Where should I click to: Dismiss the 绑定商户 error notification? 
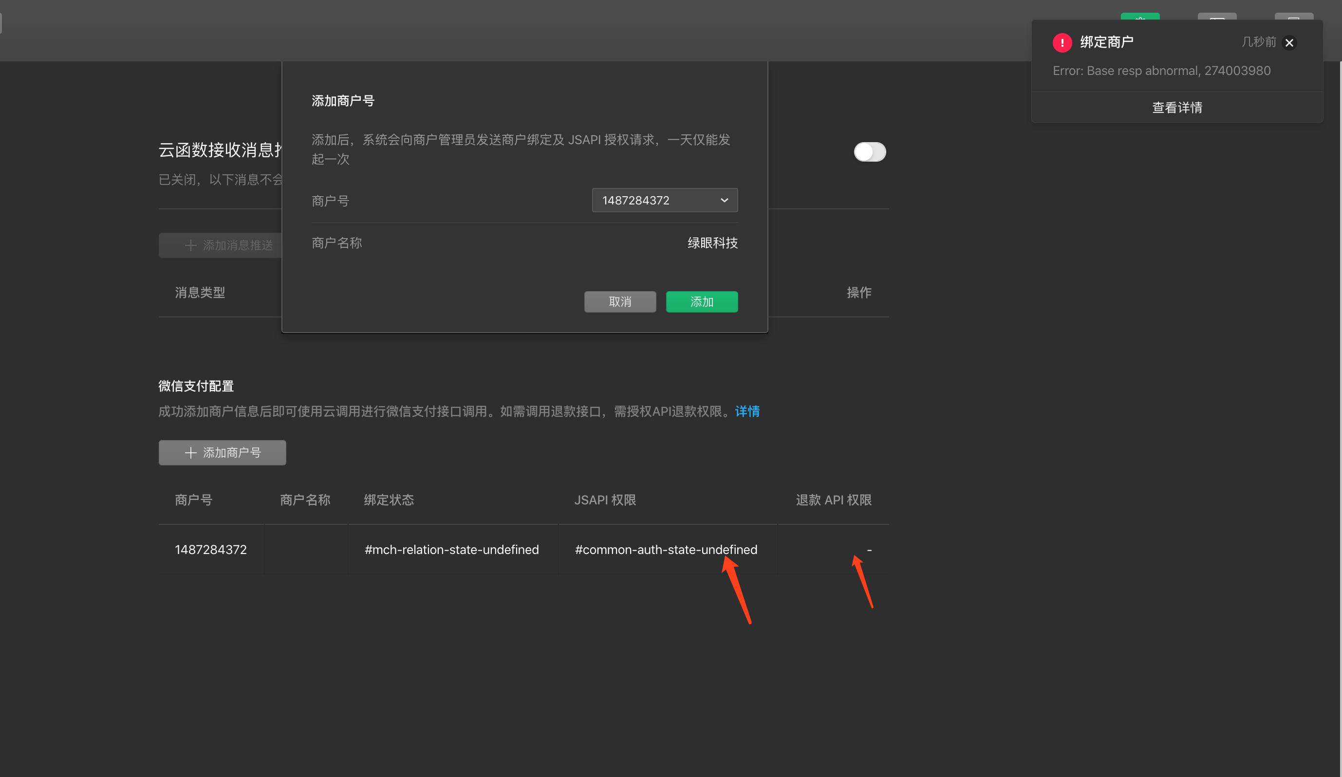tap(1289, 43)
